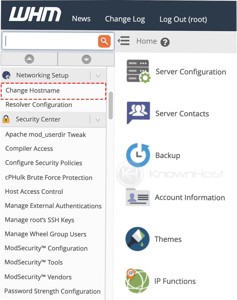Viewport: 237px width, 300px height.
Task: Click the help question mark next to Home
Action: 165,42
